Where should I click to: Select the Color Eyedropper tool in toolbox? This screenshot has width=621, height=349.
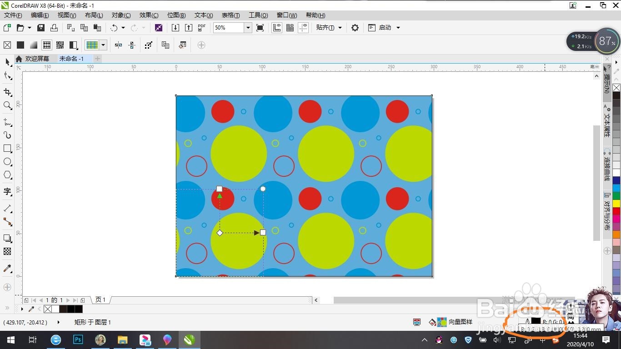[7, 268]
